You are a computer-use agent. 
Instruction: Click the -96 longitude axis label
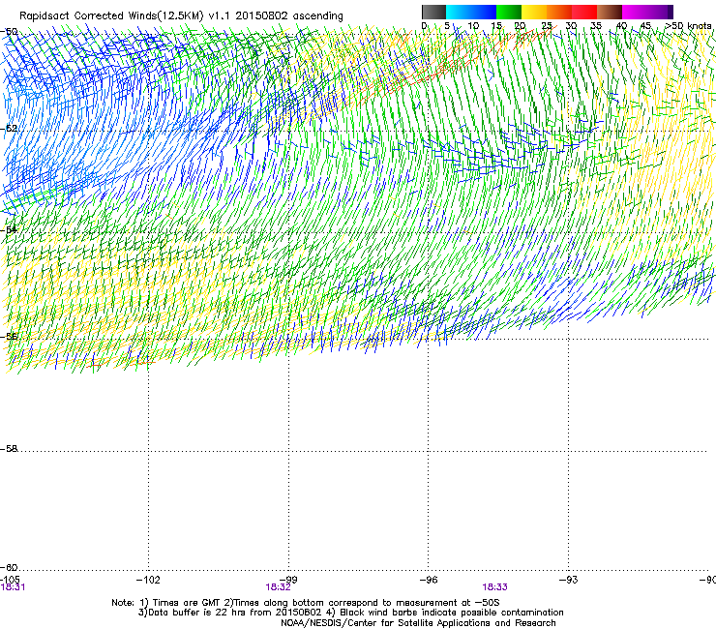click(429, 580)
